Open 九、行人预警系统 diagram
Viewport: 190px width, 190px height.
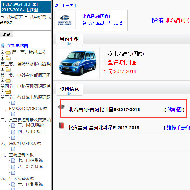[x=17, y=179]
